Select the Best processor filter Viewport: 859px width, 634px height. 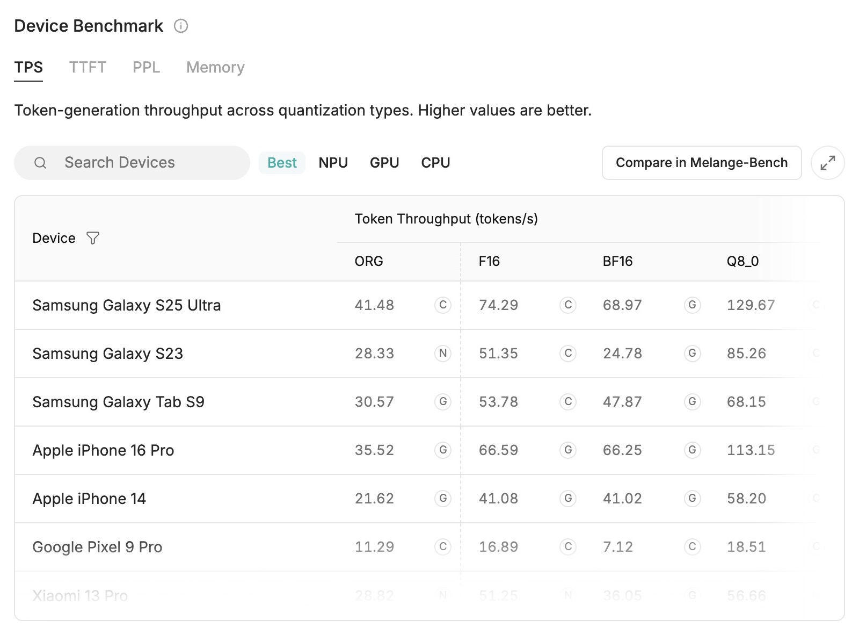coord(282,163)
